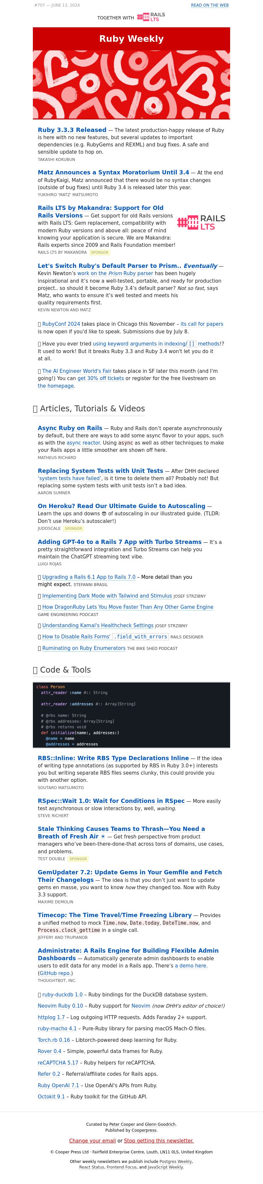Screen dimensions: 263x1184
Task: Click Change your email link
Action: coord(92,1140)
